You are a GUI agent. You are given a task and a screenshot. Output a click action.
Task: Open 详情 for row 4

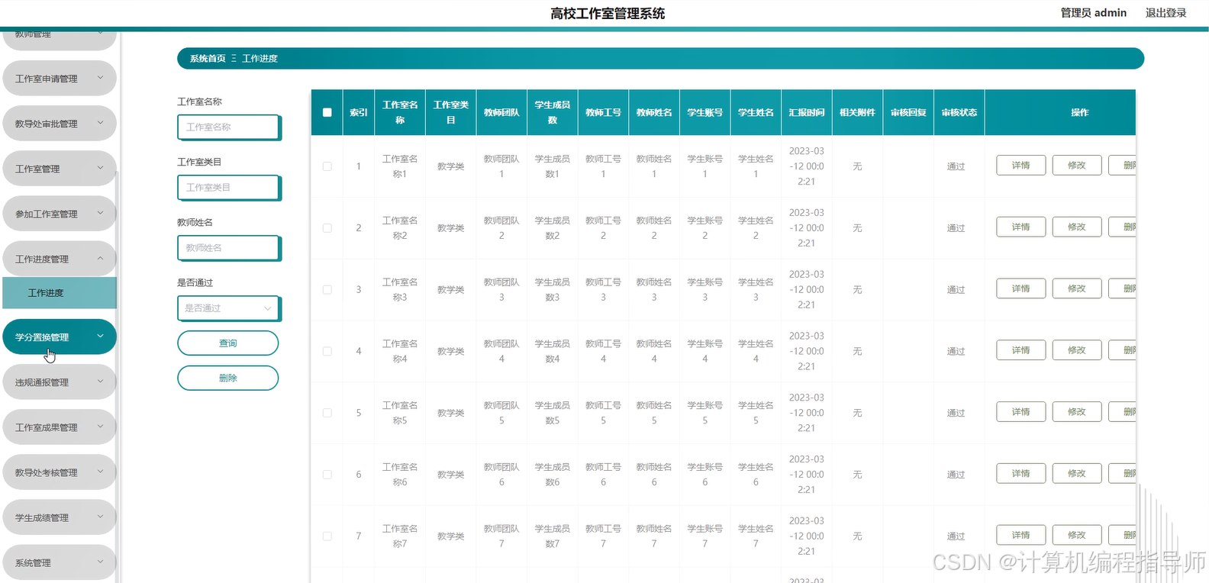[x=1020, y=350]
